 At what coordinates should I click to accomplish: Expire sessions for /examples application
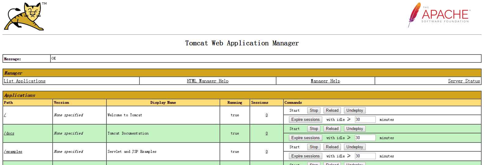click(x=305, y=156)
